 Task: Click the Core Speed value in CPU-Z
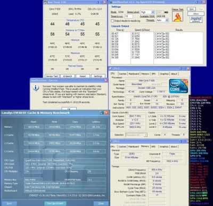coord(135,116)
